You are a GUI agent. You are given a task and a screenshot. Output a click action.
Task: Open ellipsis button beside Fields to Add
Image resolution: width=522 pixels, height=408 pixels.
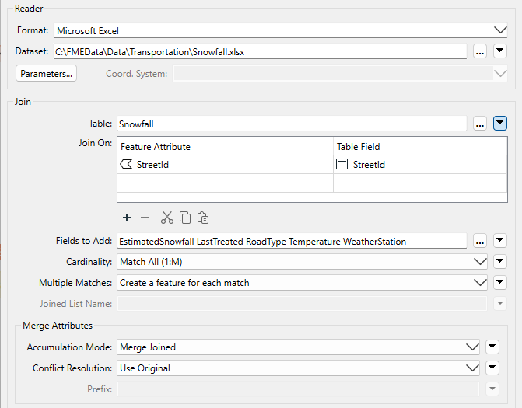480,241
